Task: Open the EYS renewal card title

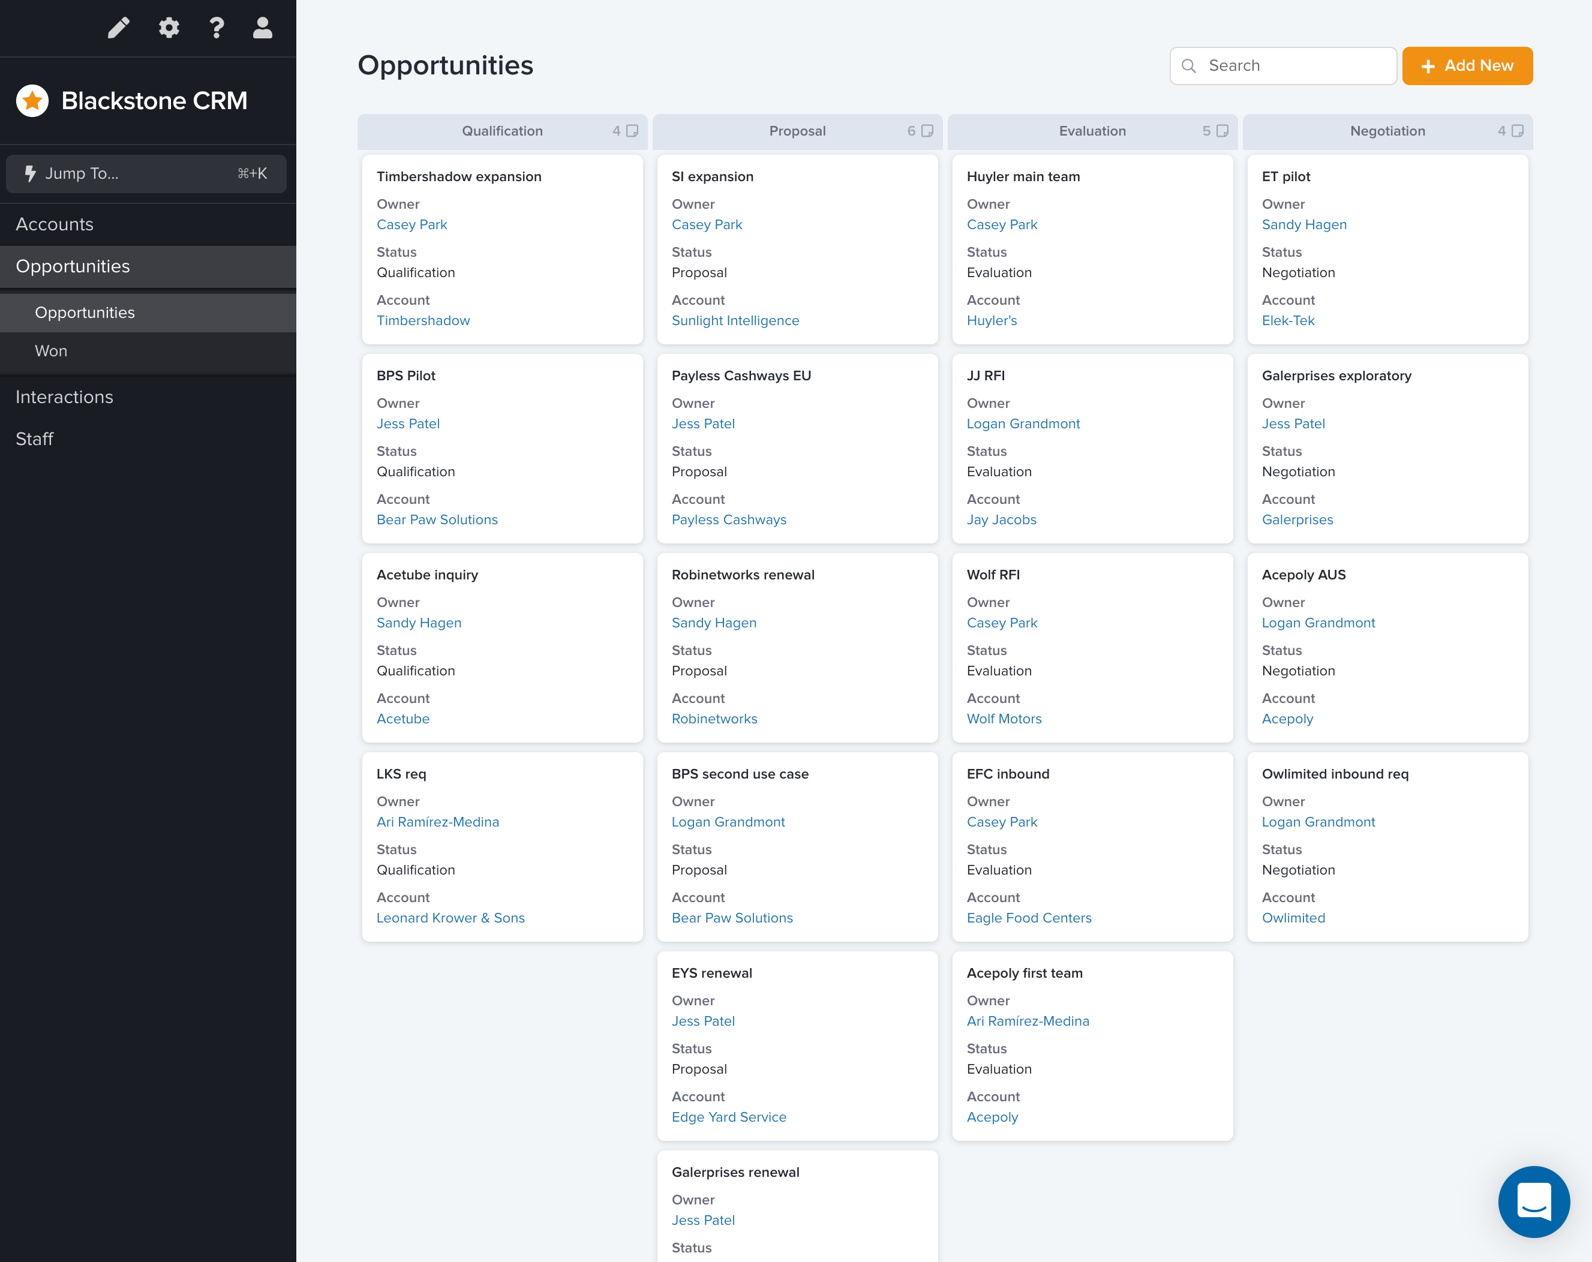Action: point(712,973)
